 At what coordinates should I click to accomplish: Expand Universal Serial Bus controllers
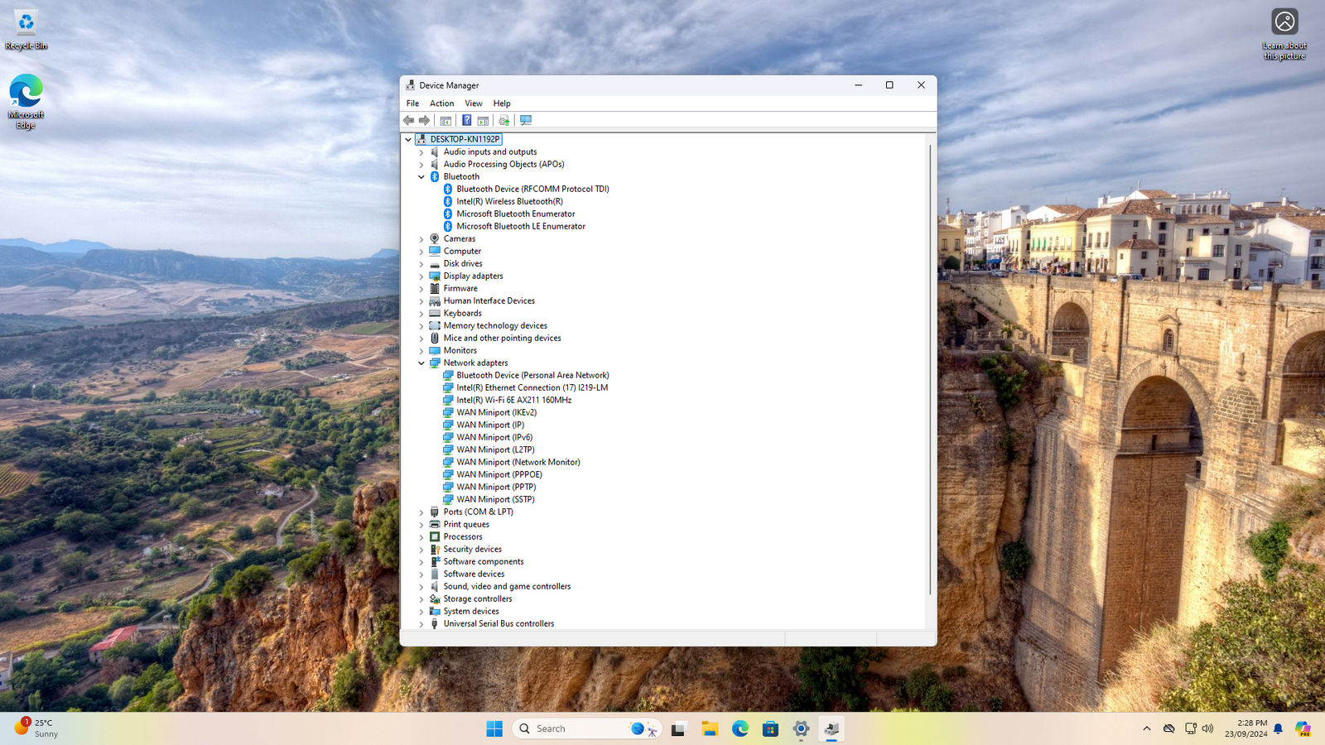pos(422,624)
